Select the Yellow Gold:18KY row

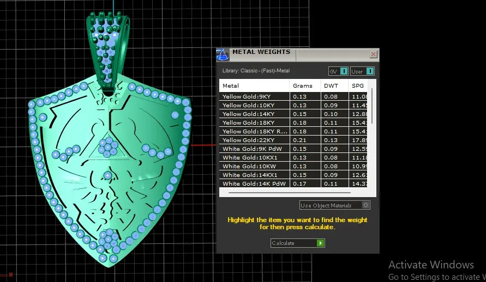click(293, 122)
